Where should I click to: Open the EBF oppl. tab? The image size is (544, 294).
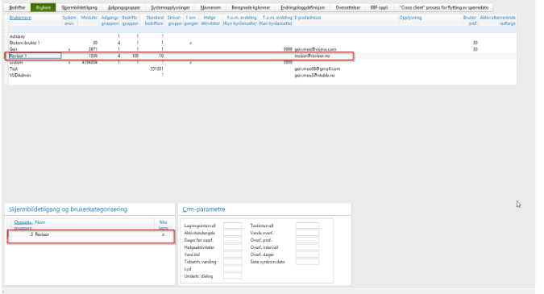pos(380,7)
